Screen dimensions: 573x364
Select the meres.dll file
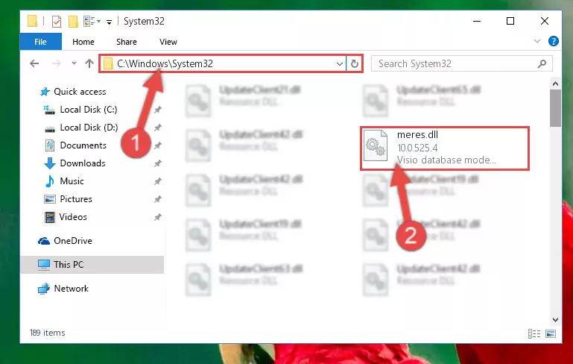(445, 148)
